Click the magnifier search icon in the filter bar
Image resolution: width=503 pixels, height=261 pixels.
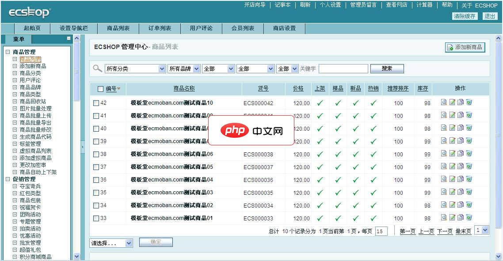click(x=97, y=68)
